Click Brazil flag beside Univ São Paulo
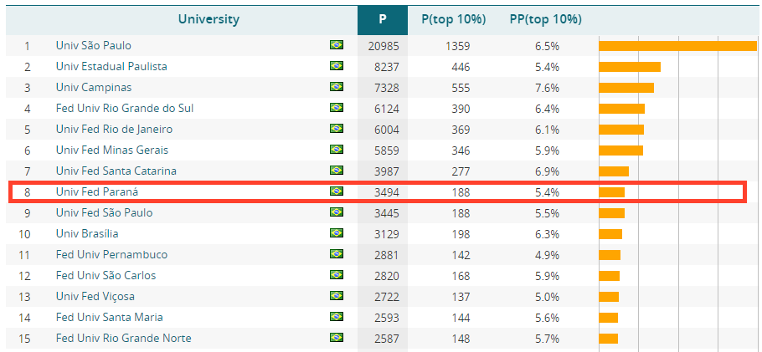The height and width of the screenshot is (352, 762). (337, 45)
